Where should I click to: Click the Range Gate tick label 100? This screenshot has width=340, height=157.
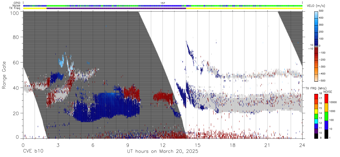(x=15, y=13)
